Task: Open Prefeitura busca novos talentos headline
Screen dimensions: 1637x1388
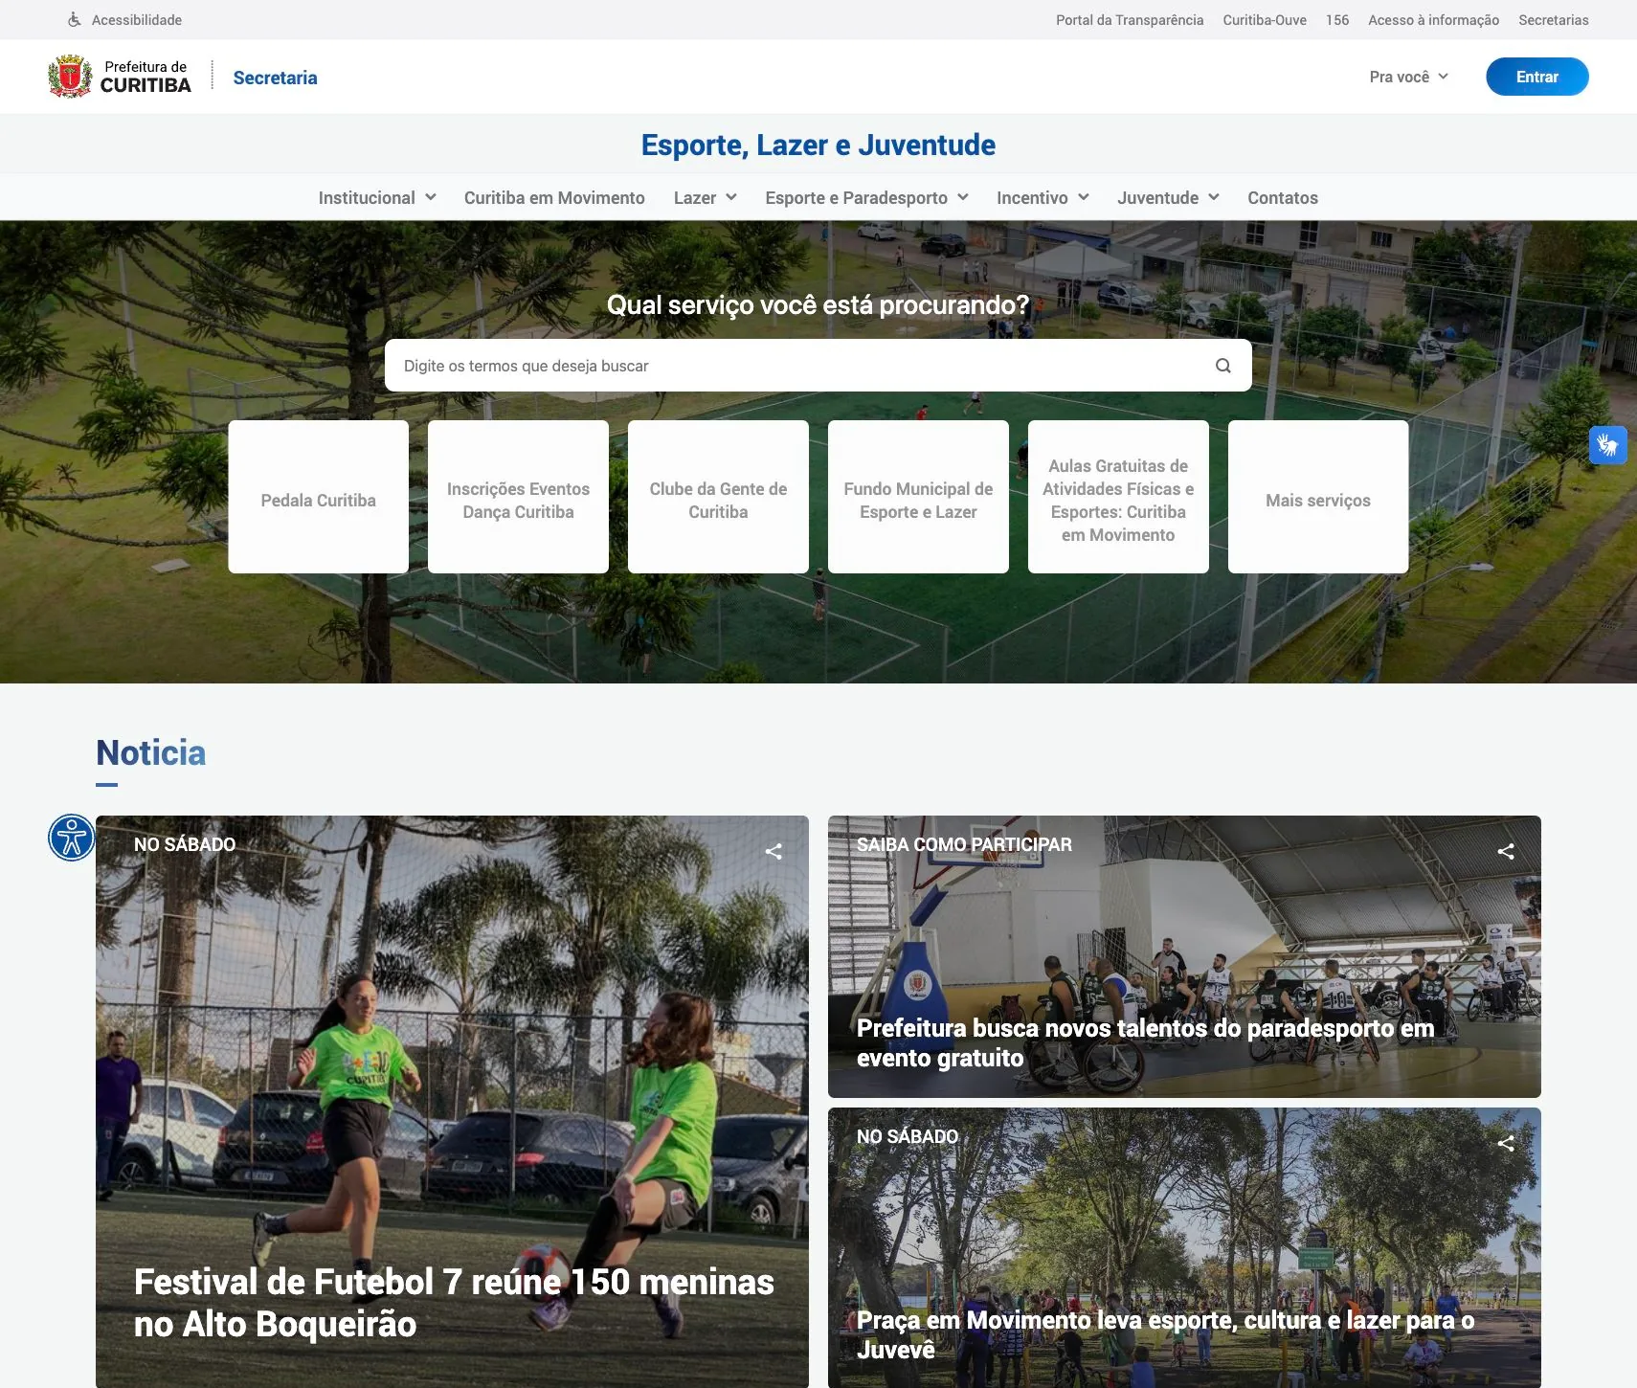Action: [x=1145, y=1042]
